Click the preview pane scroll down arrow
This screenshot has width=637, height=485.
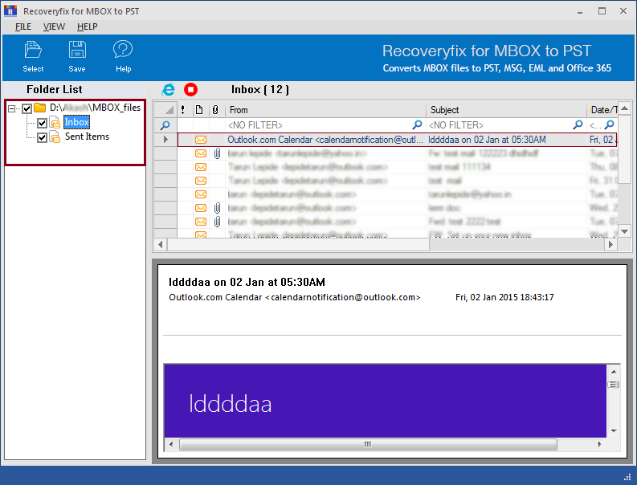614,431
